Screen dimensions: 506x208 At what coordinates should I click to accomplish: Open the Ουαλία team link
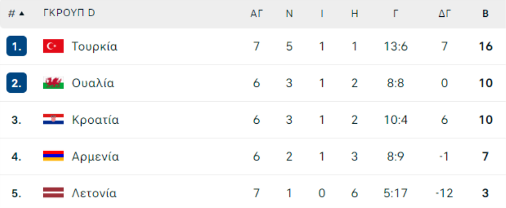point(93,83)
